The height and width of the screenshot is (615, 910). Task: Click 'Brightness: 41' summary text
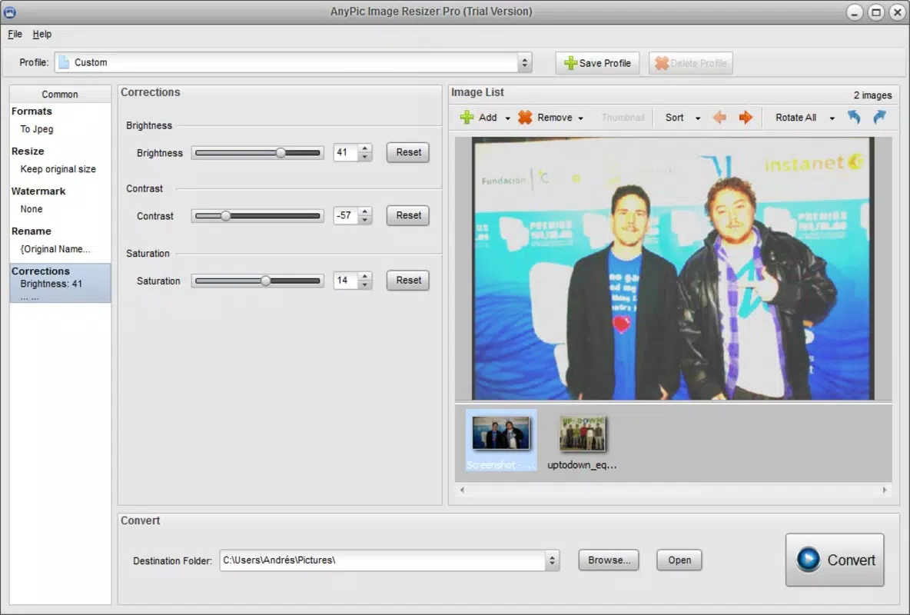pos(51,284)
